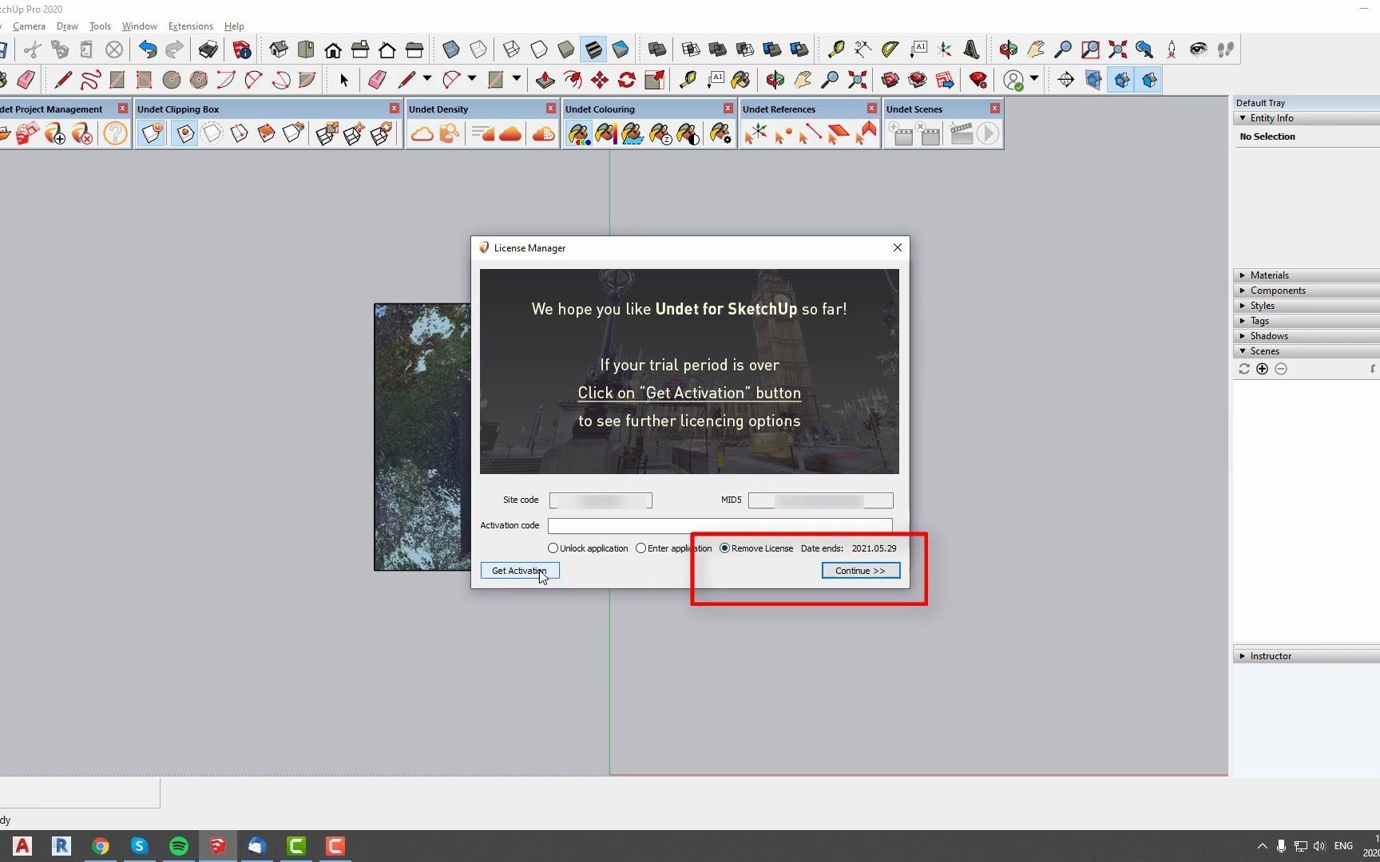Screen dimensions: 1380x862
Task: Open the Window menu
Action: tap(139, 26)
